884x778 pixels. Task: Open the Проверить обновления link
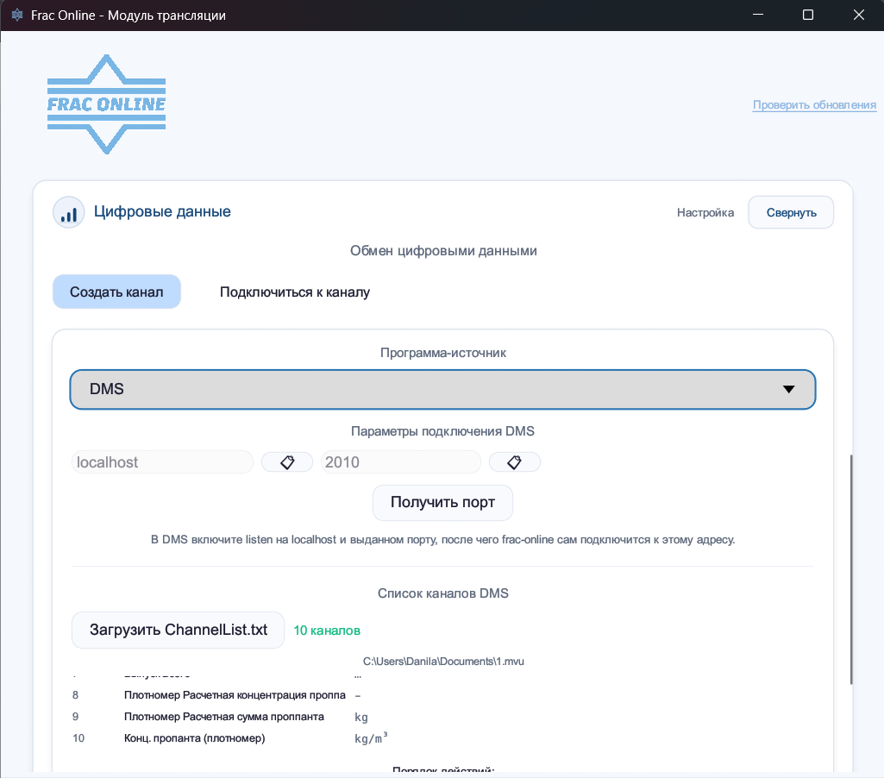814,105
